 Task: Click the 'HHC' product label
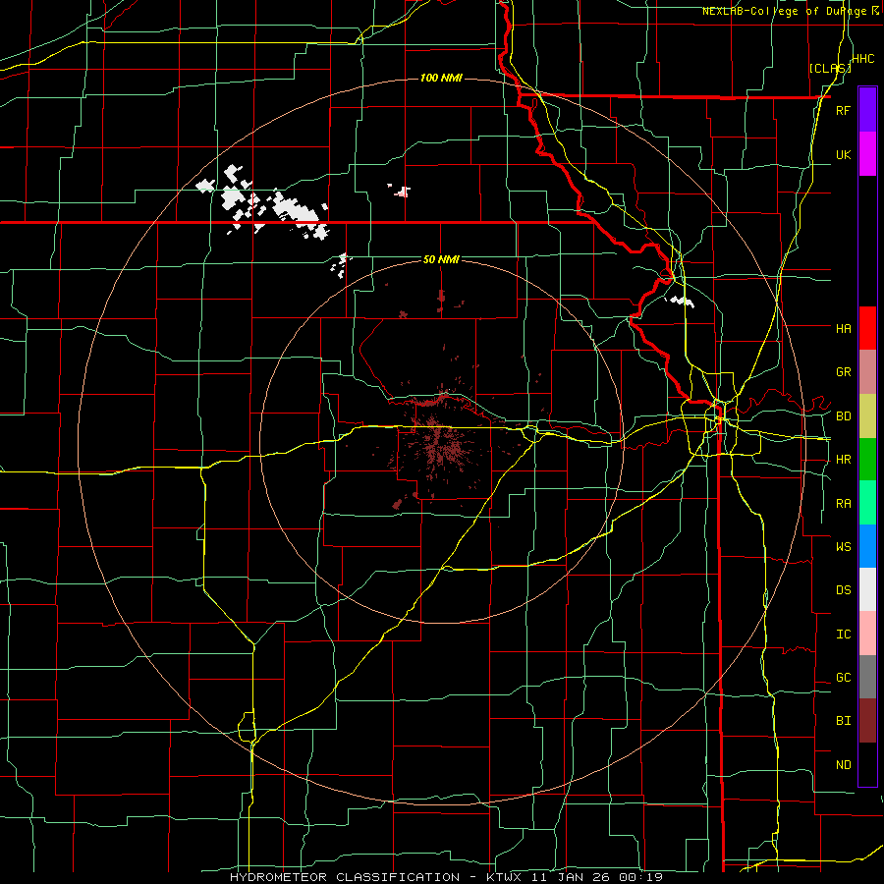[863, 59]
